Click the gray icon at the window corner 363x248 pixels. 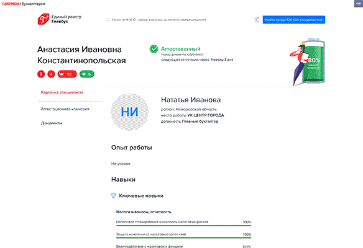pyautogui.click(x=359, y=4)
